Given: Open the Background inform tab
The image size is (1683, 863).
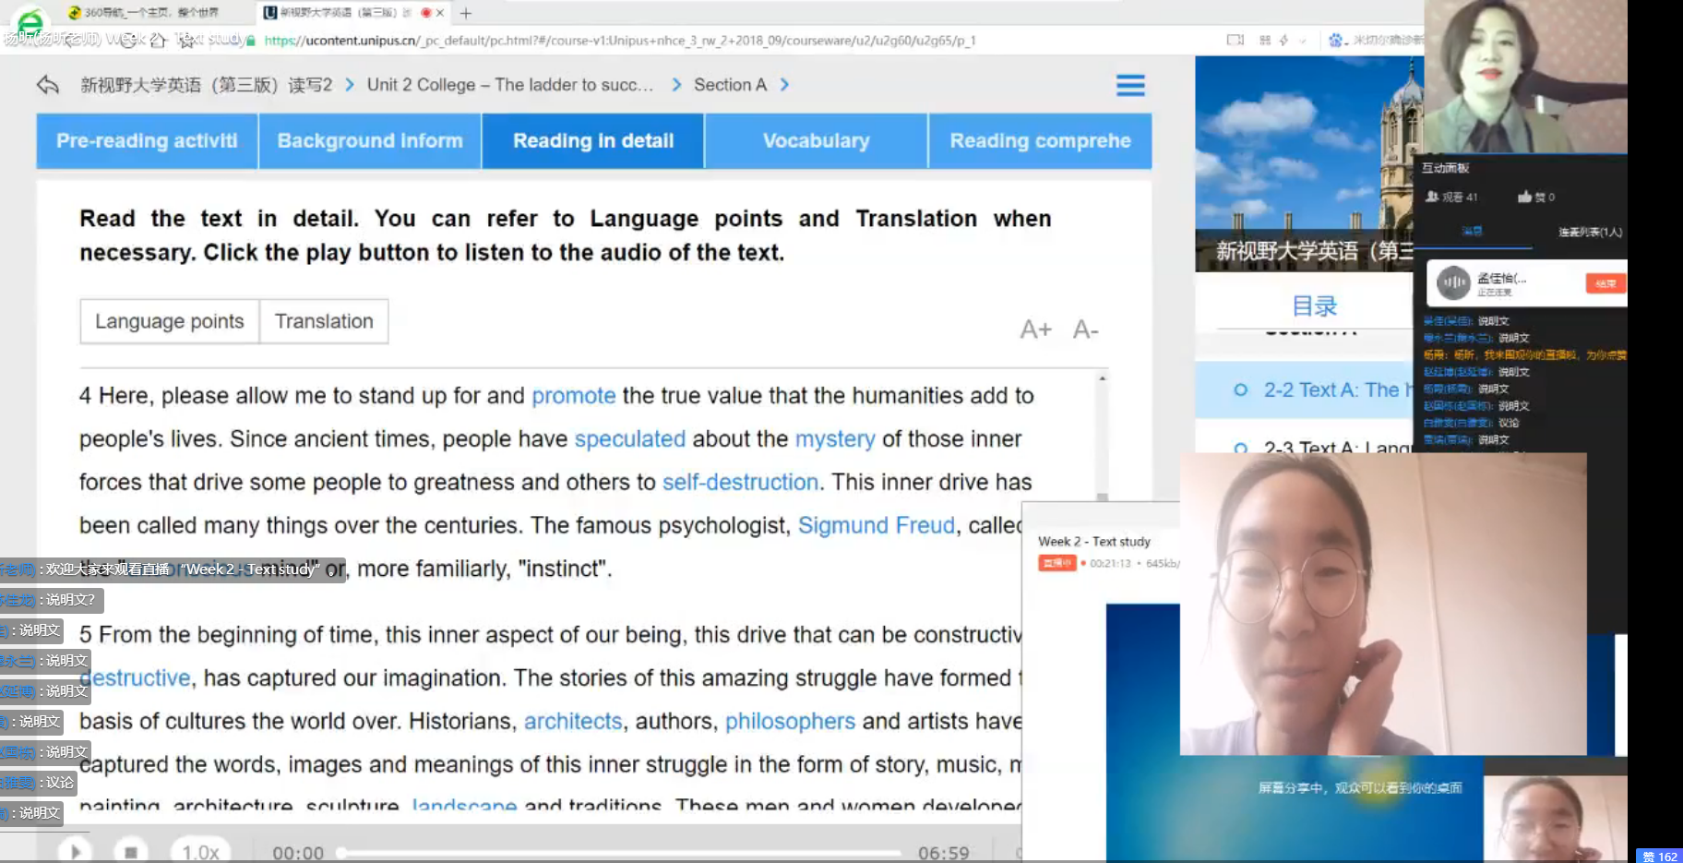Looking at the screenshot, I should (x=370, y=141).
